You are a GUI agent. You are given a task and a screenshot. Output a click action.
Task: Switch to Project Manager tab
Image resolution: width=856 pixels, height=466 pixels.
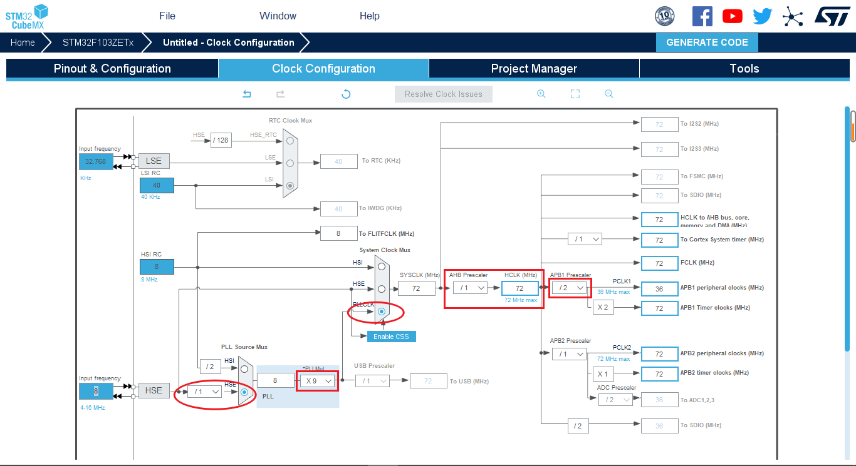pyautogui.click(x=534, y=69)
